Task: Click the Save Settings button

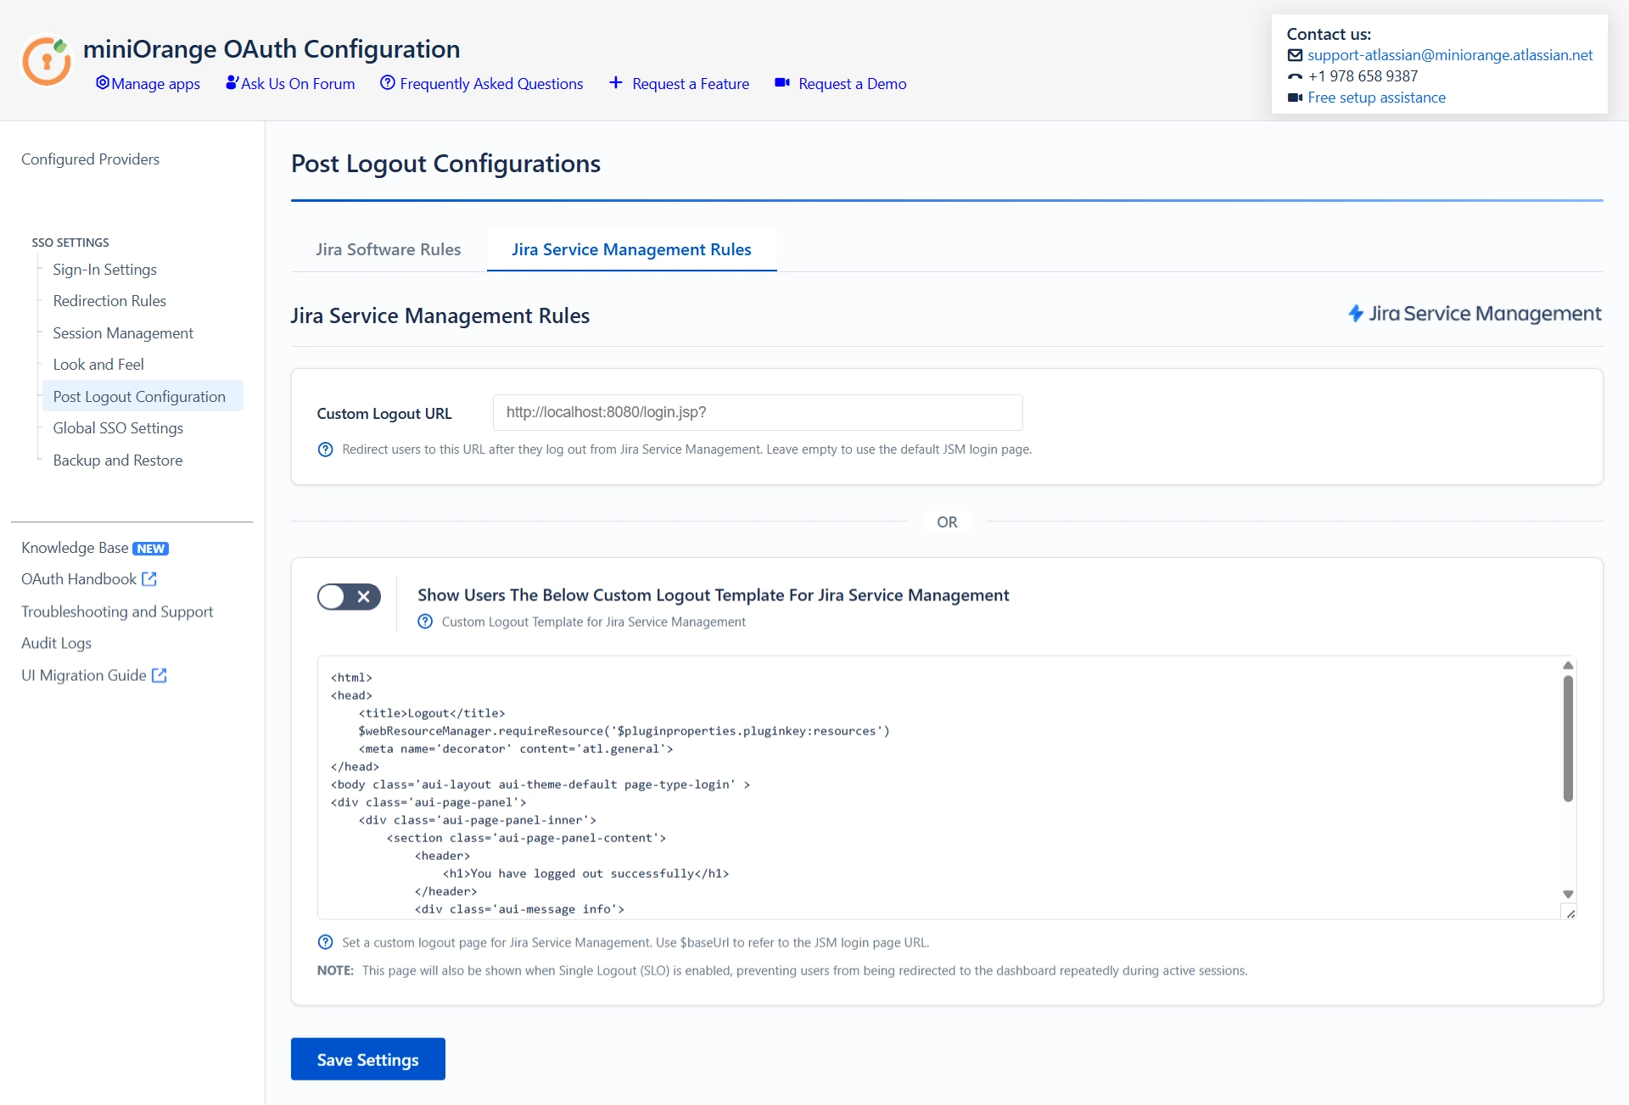Action: click(x=367, y=1059)
